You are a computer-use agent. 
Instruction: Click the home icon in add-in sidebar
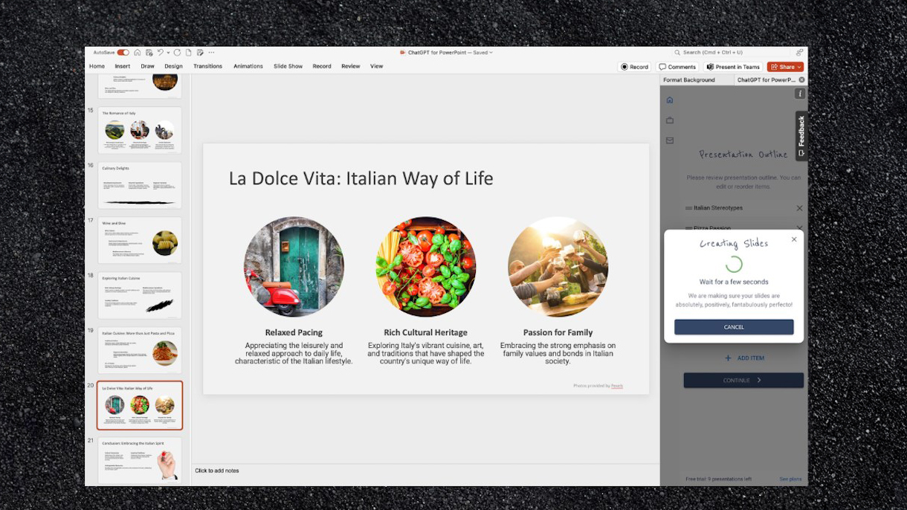pyautogui.click(x=670, y=100)
